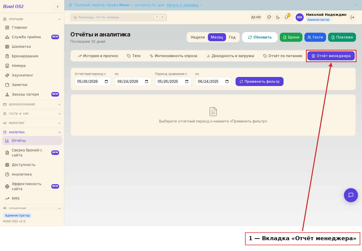Image resolution: width=362 pixels, height=251 pixels.
Task: Collapse the sidebar with arrow button
Action: [58, 7]
